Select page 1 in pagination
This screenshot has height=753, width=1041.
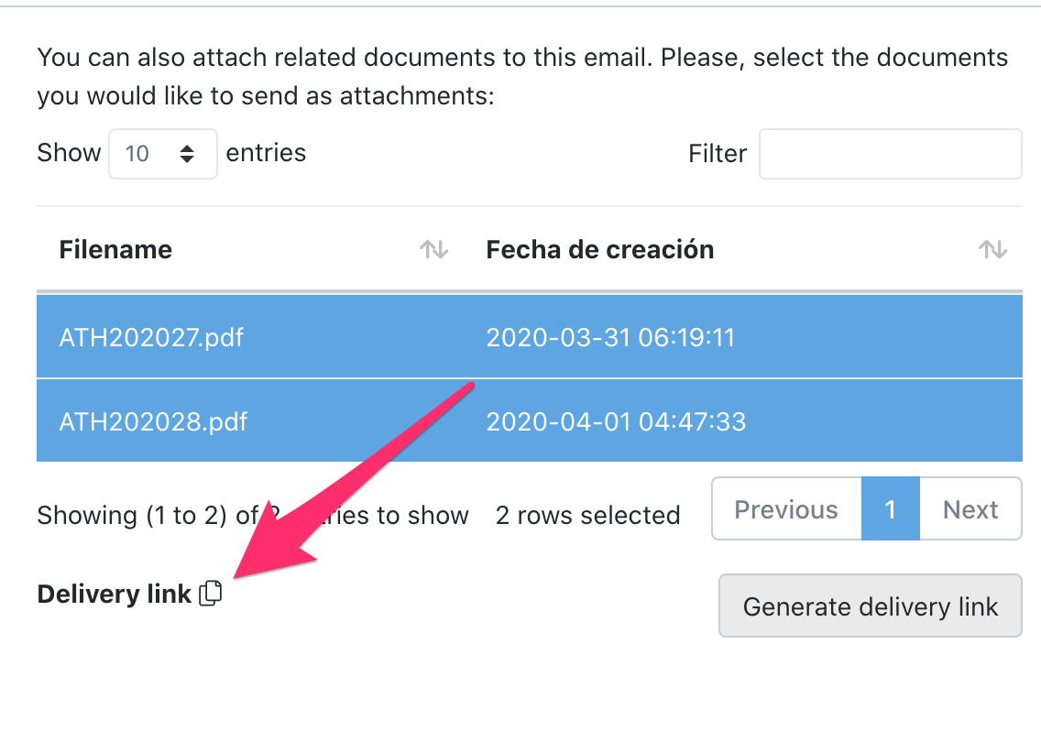click(x=890, y=509)
